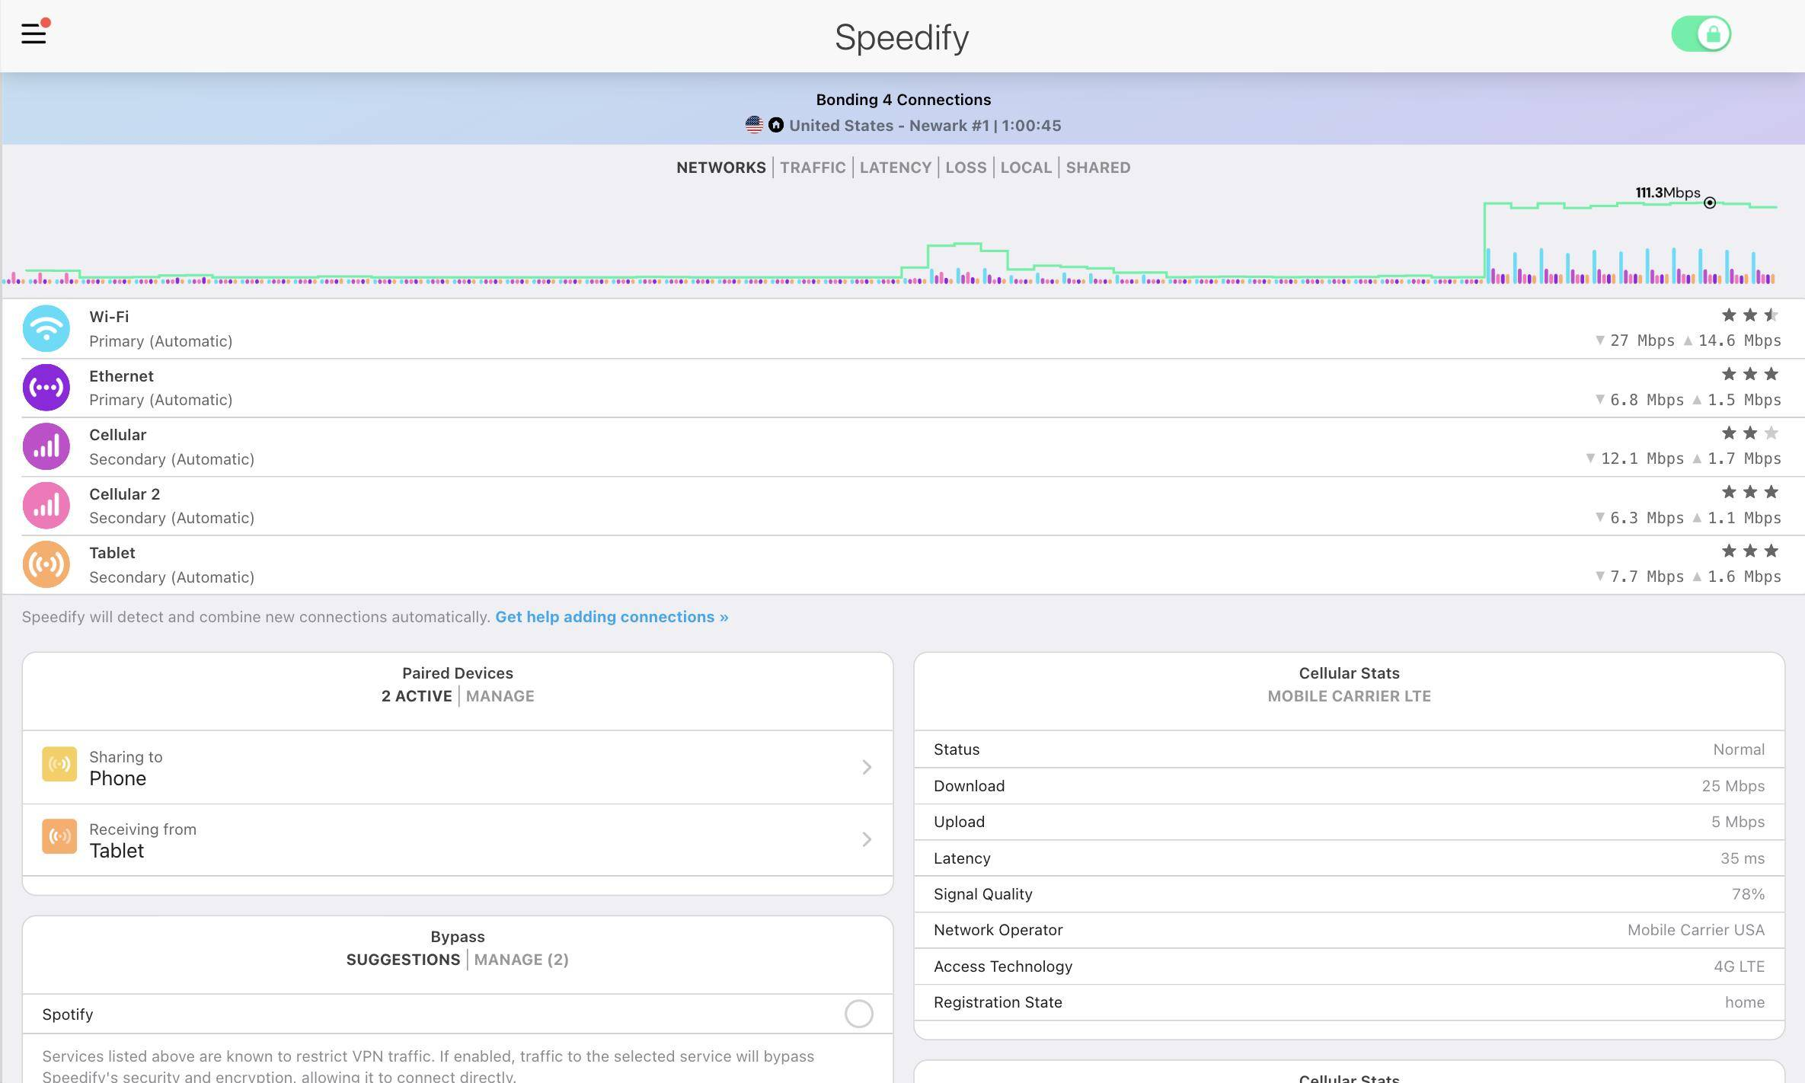Click the Tablet star rating

1750,551
